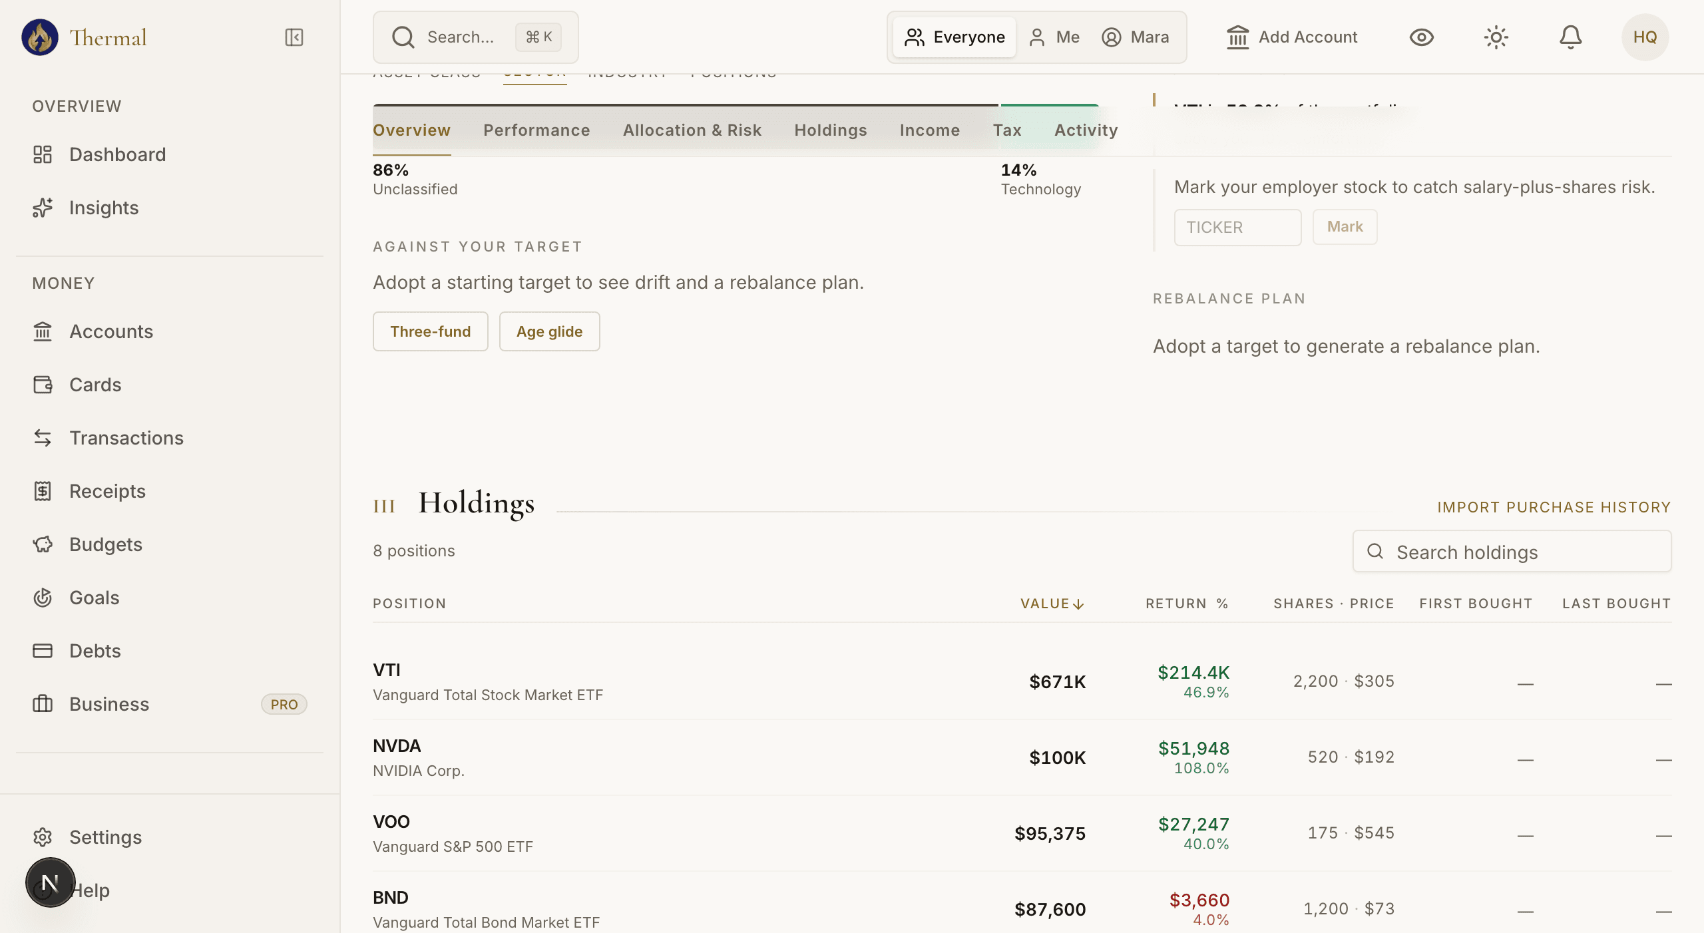Screen dimensions: 1704x933
Task: Open the Overview tab
Action: coord(411,130)
